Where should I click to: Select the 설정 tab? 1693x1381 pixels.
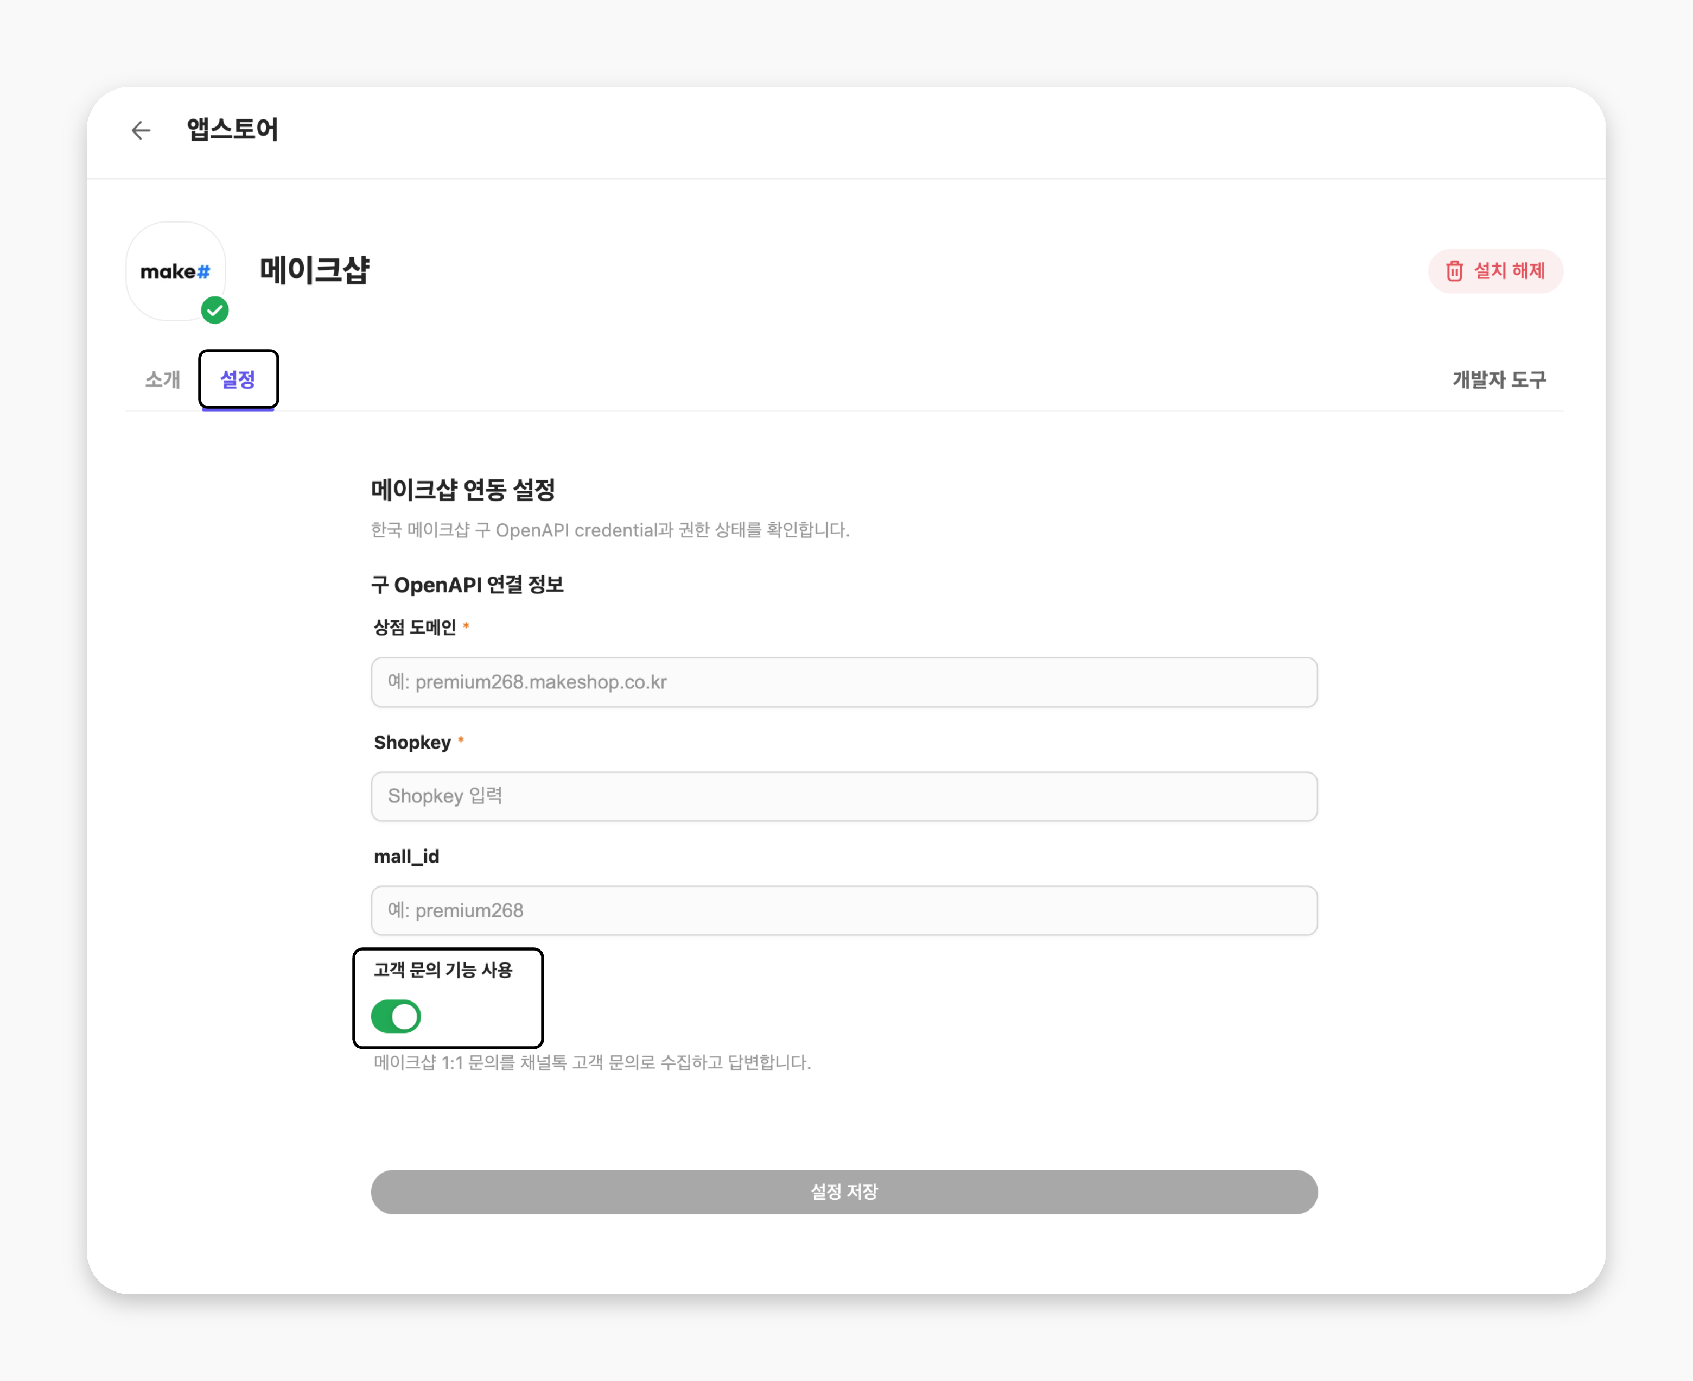tap(238, 379)
